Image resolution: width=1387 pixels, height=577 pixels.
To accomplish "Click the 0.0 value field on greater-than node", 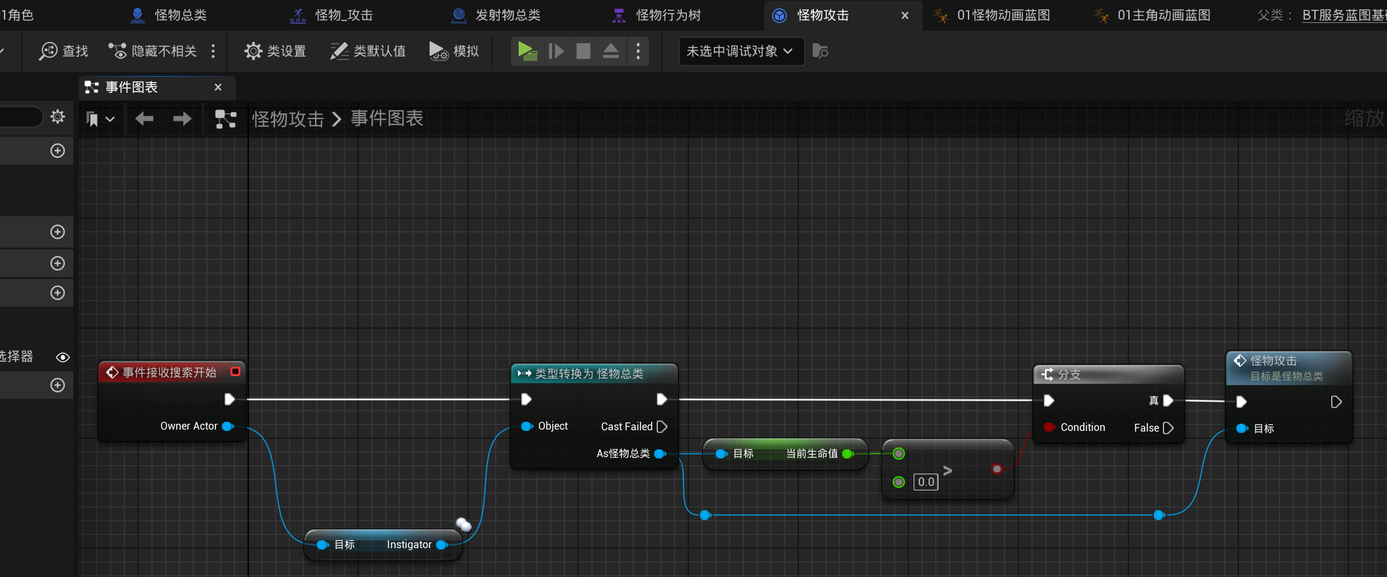I will (925, 482).
